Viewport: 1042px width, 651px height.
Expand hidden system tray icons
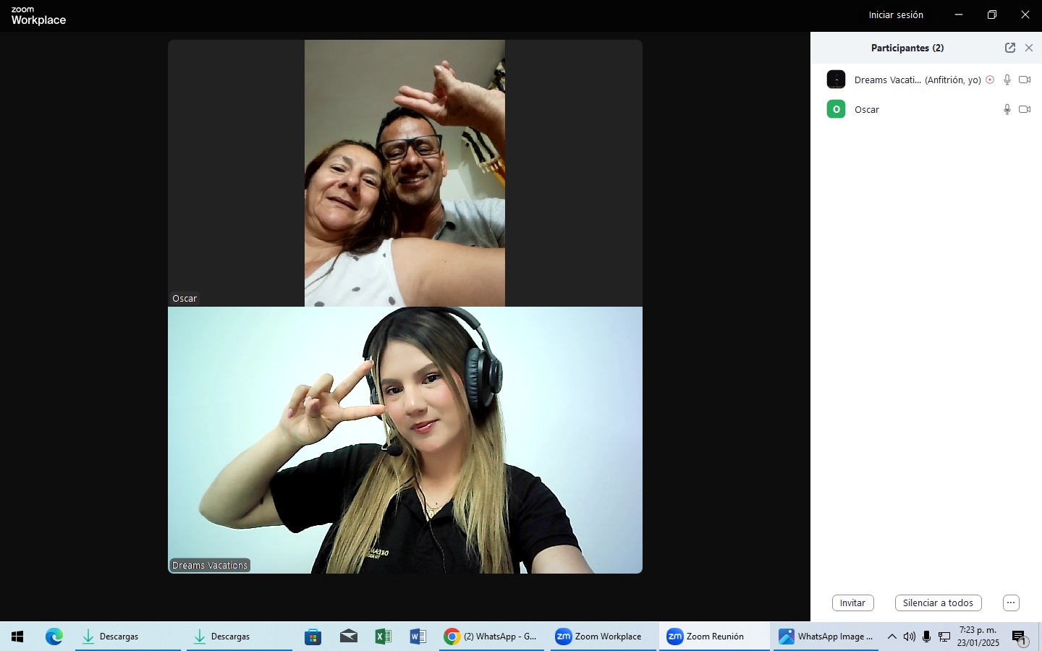coord(891,637)
